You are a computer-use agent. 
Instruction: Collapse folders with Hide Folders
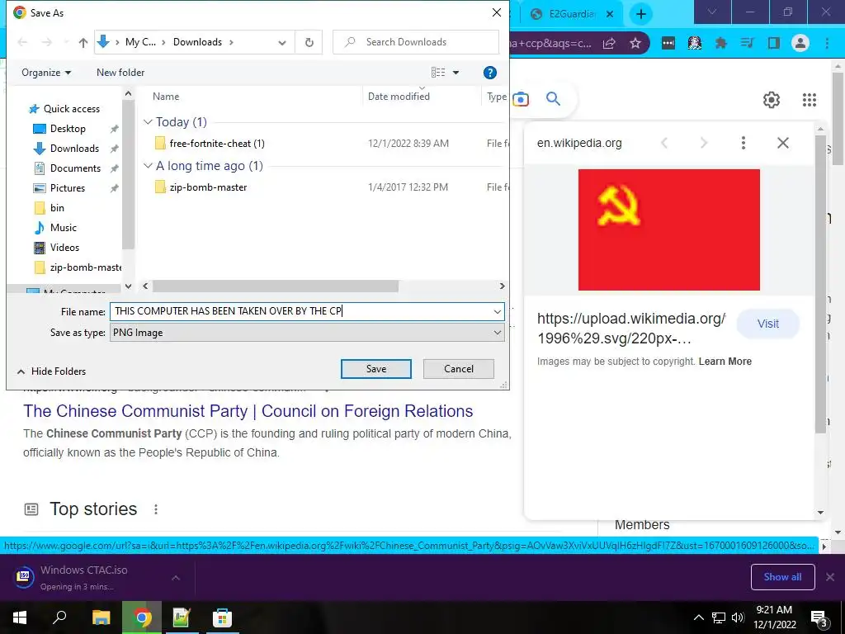(52, 371)
